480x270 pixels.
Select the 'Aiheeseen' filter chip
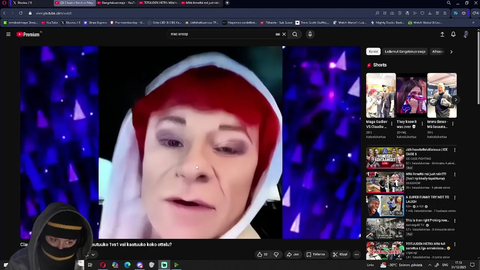point(437,51)
